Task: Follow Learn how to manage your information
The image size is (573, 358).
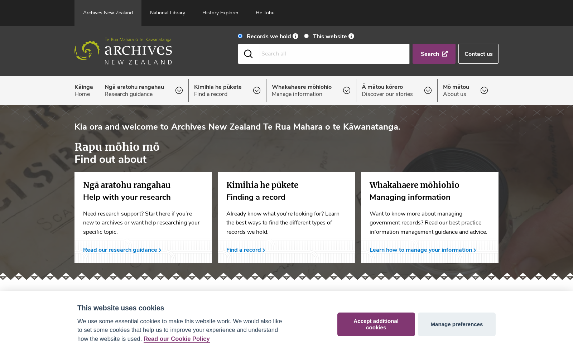Action: click(423, 250)
